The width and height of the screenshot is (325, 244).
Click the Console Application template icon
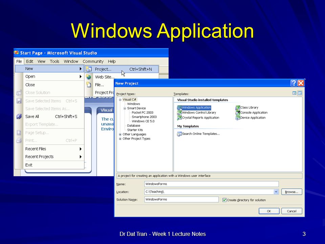coord(238,113)
